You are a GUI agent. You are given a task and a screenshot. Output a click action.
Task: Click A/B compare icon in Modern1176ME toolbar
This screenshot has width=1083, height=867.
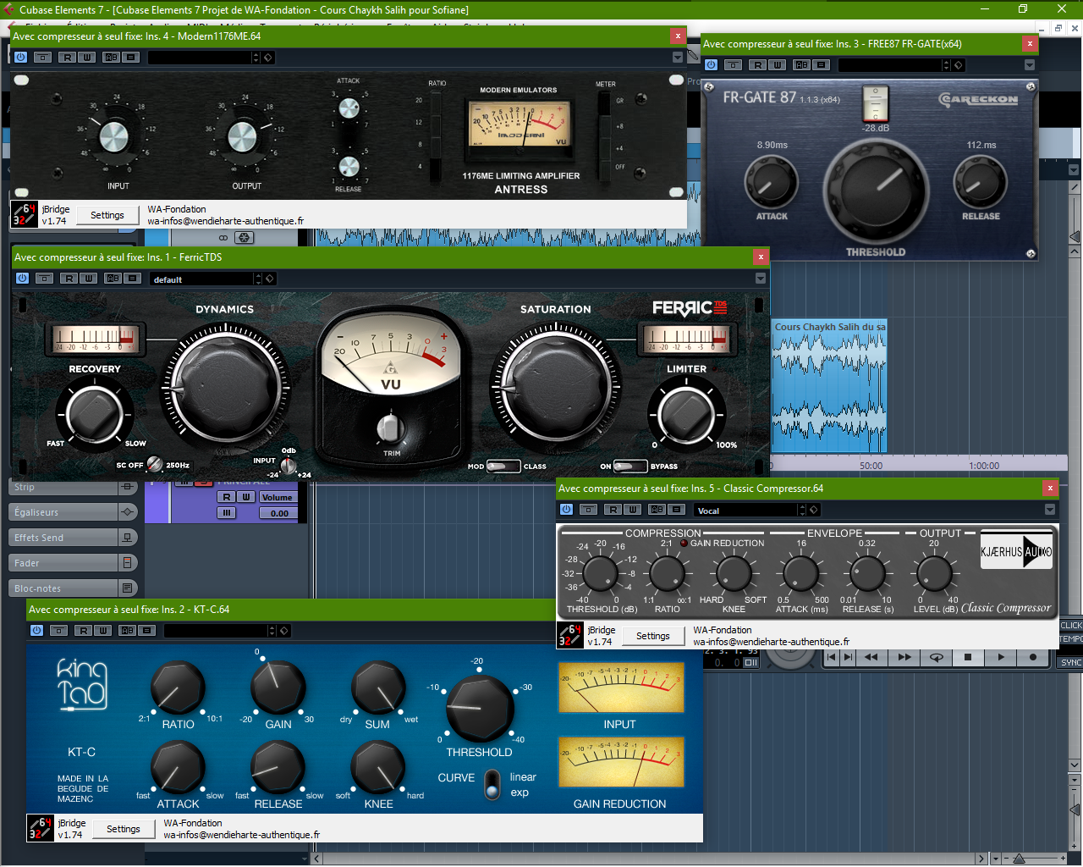click(111, 58)
